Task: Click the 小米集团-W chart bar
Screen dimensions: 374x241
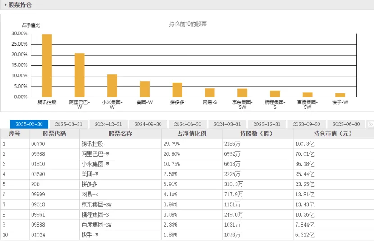Action: (112, 86)
